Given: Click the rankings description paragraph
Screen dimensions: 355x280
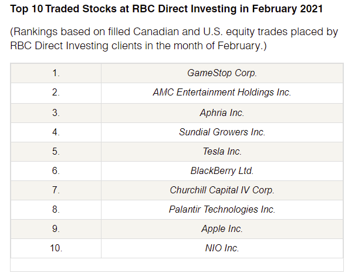Looking at the screenshot, I should [x=174, y=39].
